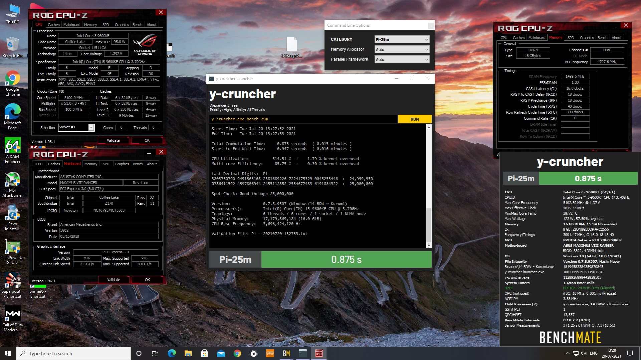Click the output scrollbar down arrow
This screenshot has height=360, width=641.
tap(429, 245)
